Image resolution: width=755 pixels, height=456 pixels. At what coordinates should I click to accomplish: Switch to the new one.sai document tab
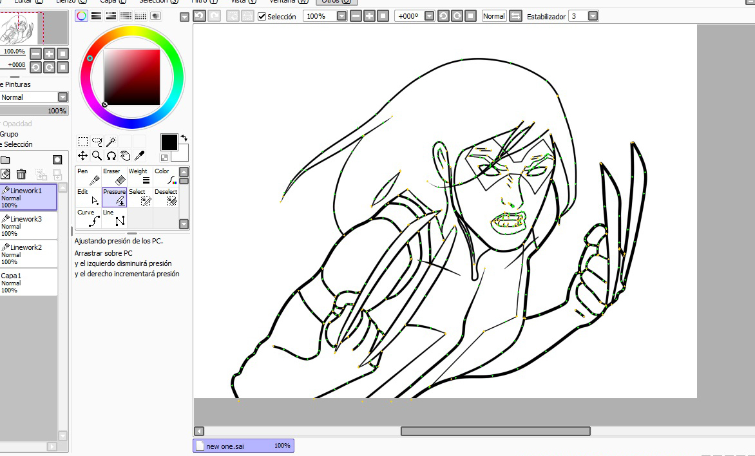coord(243,446)
